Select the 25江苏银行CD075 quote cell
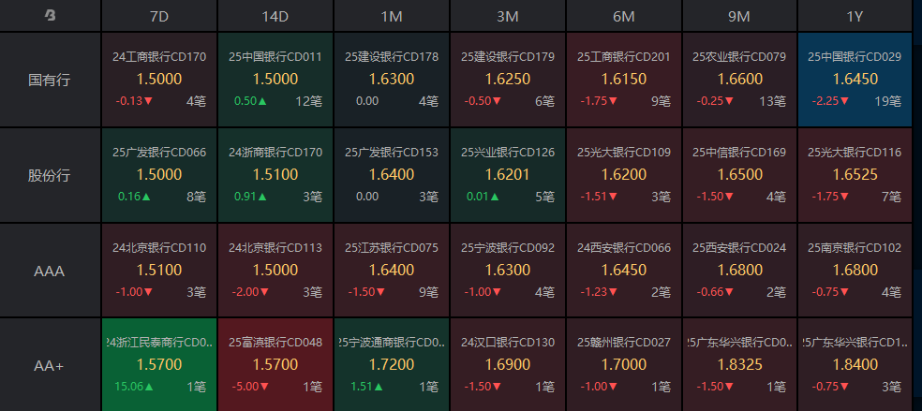 click(392, 271)
